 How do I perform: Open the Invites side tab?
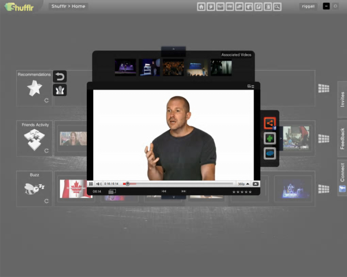[342, 99]
